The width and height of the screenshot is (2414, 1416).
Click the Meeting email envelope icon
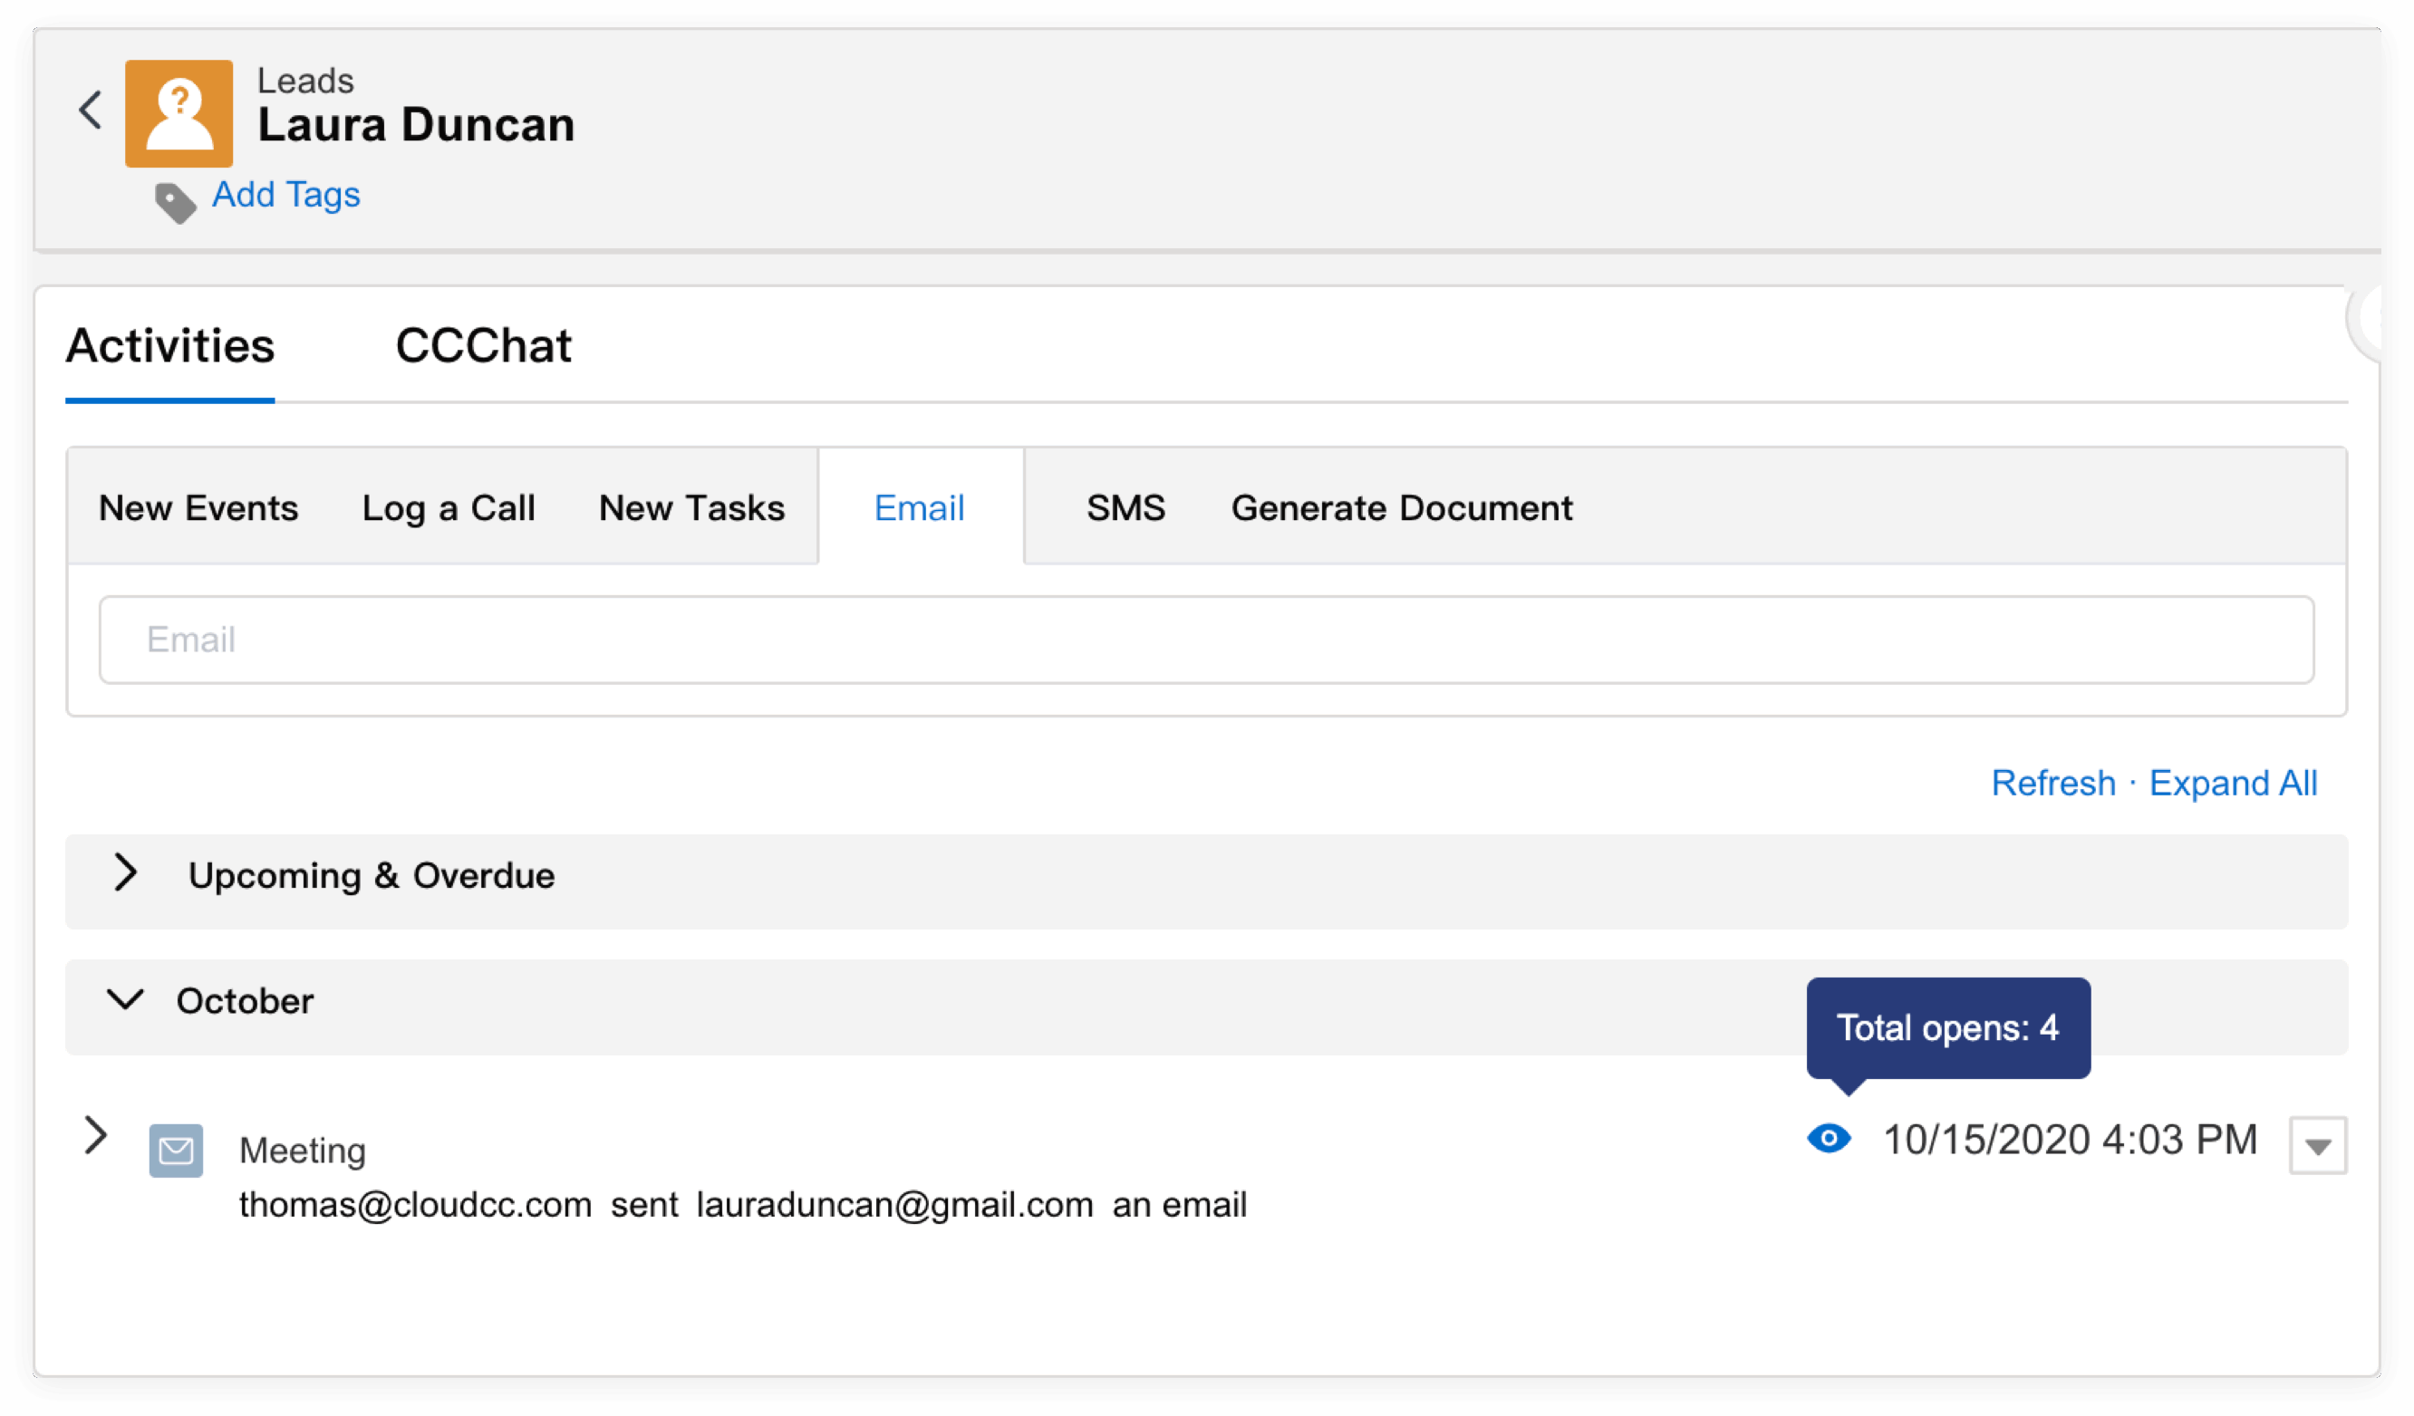coord(177,1150)
